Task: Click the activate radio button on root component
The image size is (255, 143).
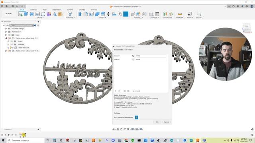Action: (38, 25)
